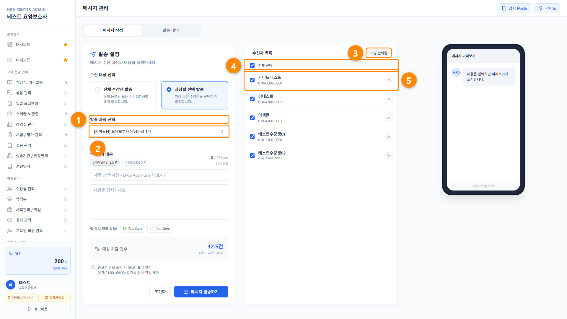Insert App Store install link
567x319 pixels.
click(160, 229)
